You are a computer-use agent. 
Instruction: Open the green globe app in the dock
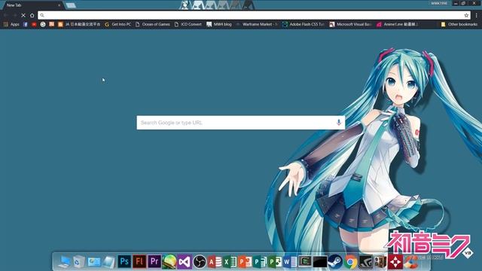coord(169,262)
